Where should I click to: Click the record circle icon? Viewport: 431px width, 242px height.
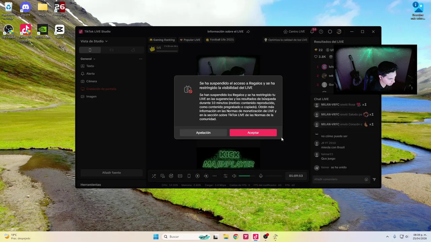(x=198, y=176)
